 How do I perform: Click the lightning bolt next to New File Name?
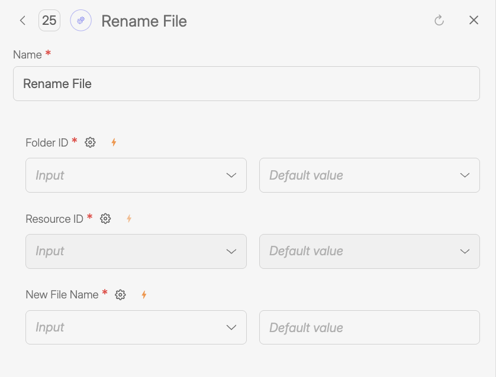(x=144, y=294)
